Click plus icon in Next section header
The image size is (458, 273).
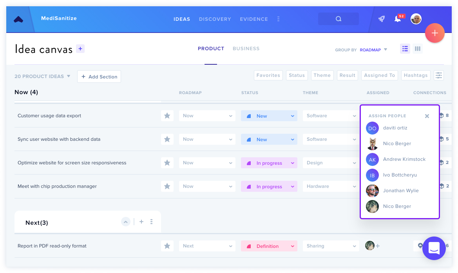tap(141, 222)
